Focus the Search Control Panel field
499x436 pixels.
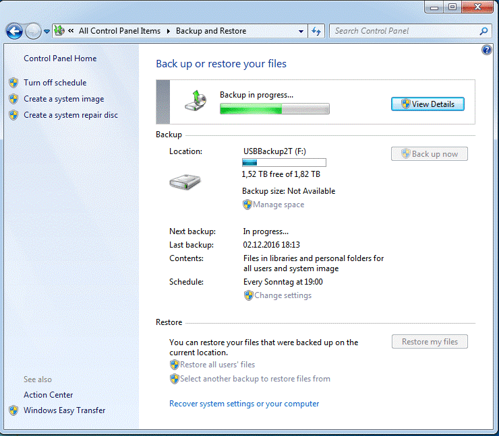[x=403, y=31]
